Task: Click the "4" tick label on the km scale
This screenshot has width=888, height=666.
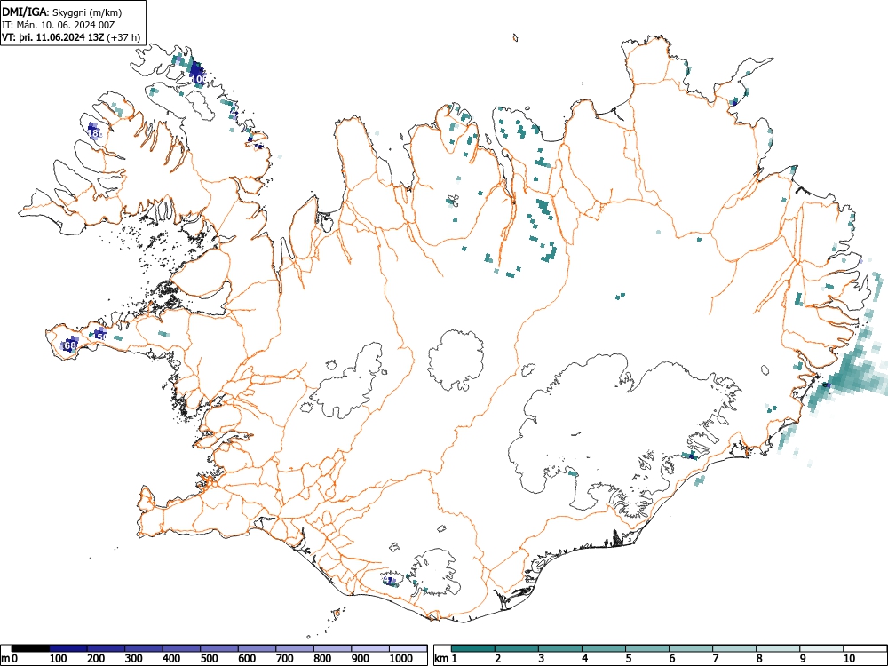Action: 585,659
